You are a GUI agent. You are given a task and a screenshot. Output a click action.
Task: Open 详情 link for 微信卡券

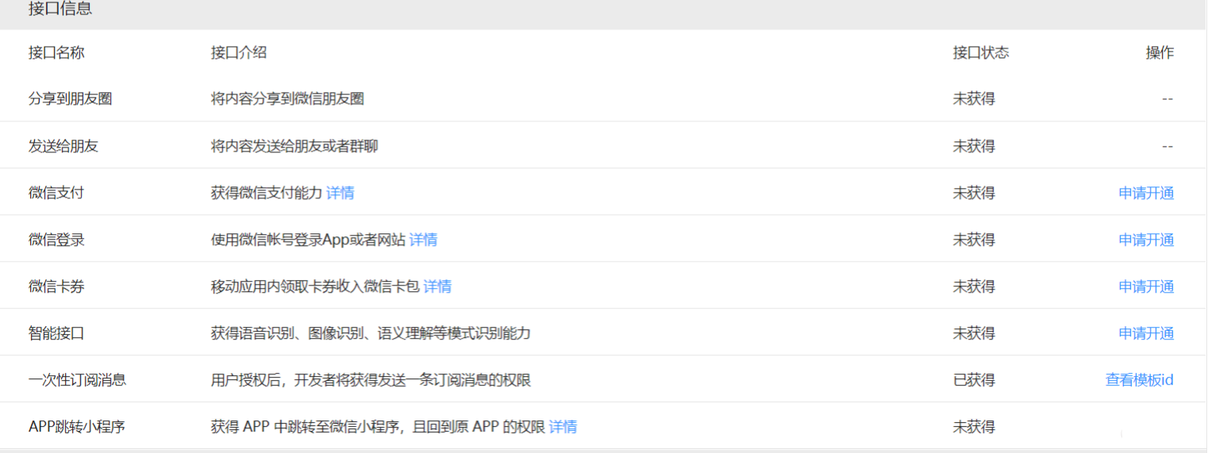[437, 286]
